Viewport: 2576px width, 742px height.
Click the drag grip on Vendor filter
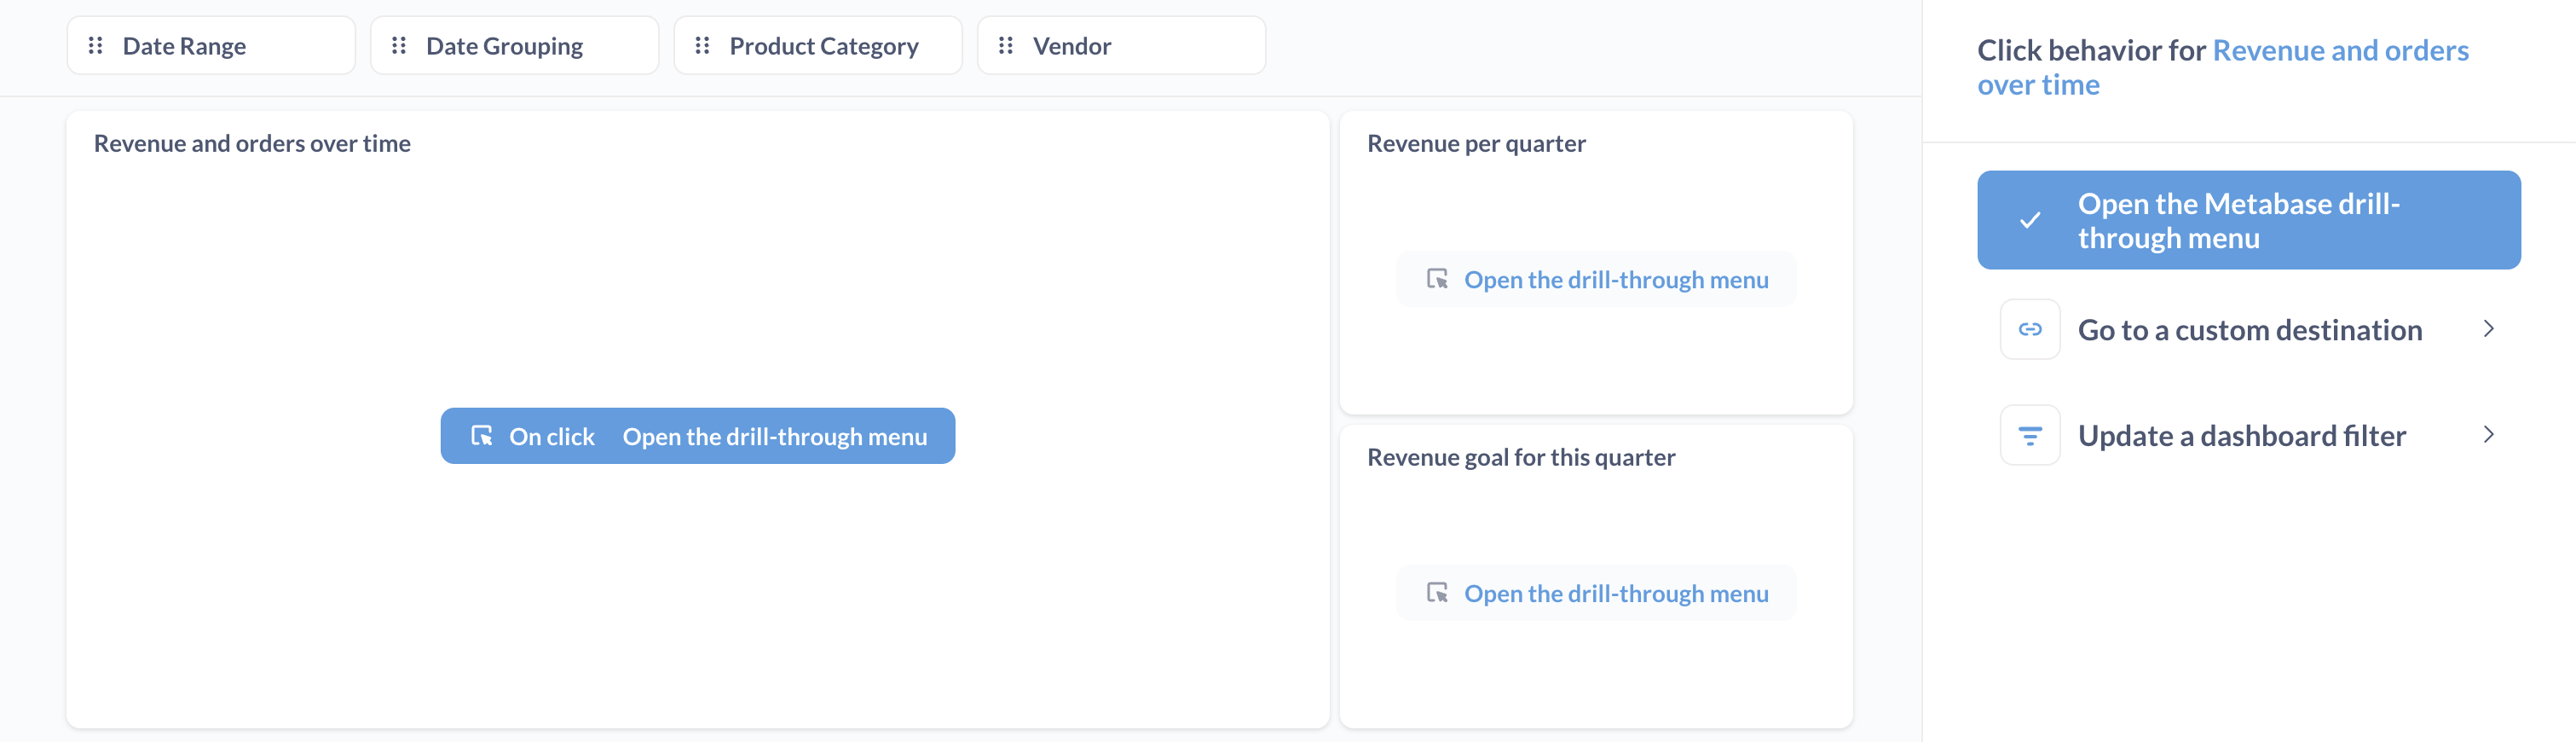click(1005, 45)
